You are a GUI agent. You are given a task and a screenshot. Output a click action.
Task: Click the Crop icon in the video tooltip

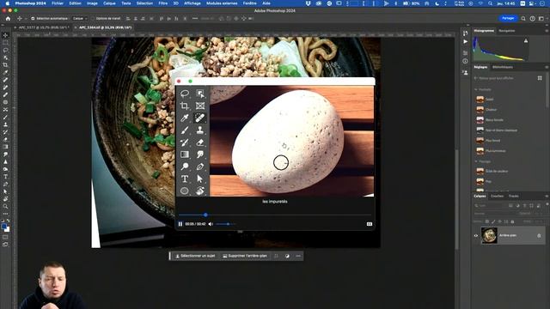[185, 106]
